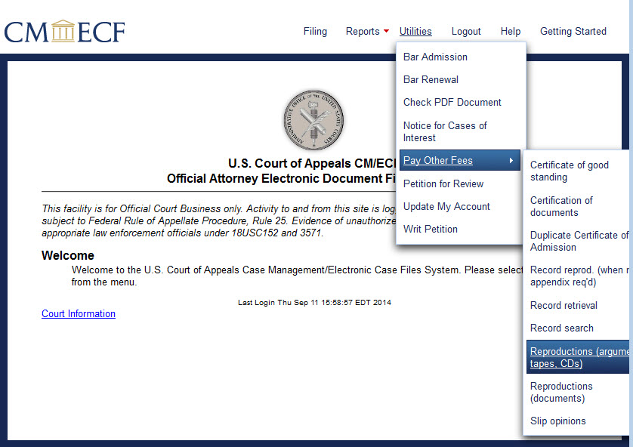This screenshot has width=633, height=447.
Task: Select Petition for Review entry
Action: pos(443,184)
